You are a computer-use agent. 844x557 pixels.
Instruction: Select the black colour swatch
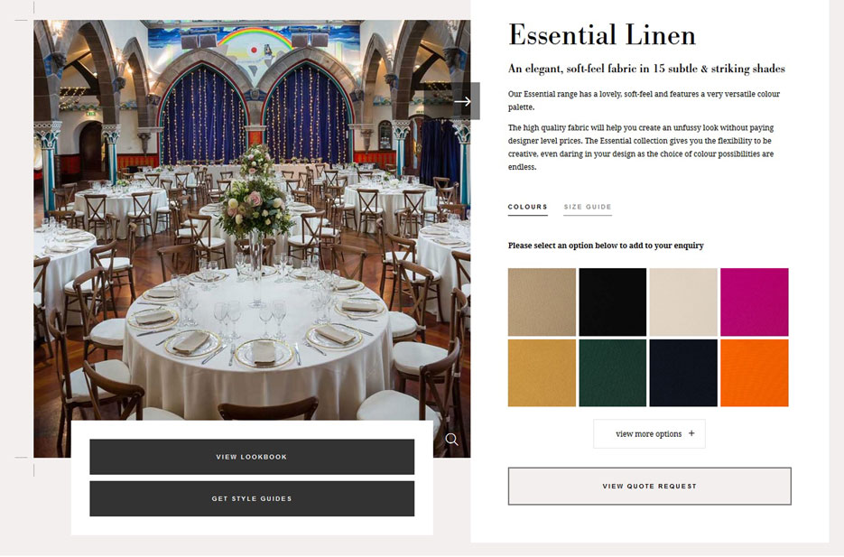613,302
